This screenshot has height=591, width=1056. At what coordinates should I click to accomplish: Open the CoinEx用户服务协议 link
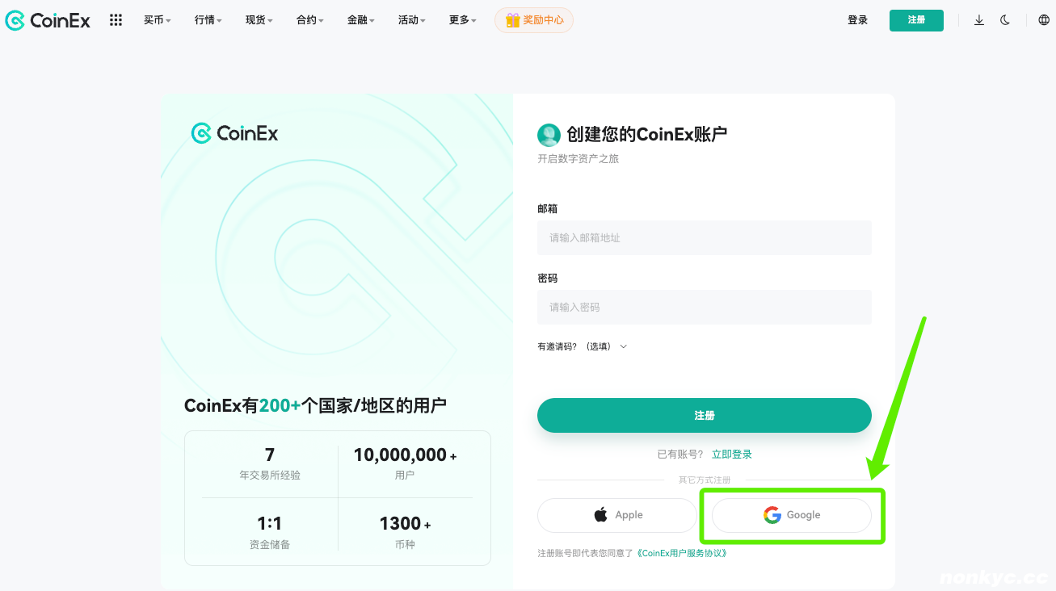pyautogui.click(x=683, y=554)
